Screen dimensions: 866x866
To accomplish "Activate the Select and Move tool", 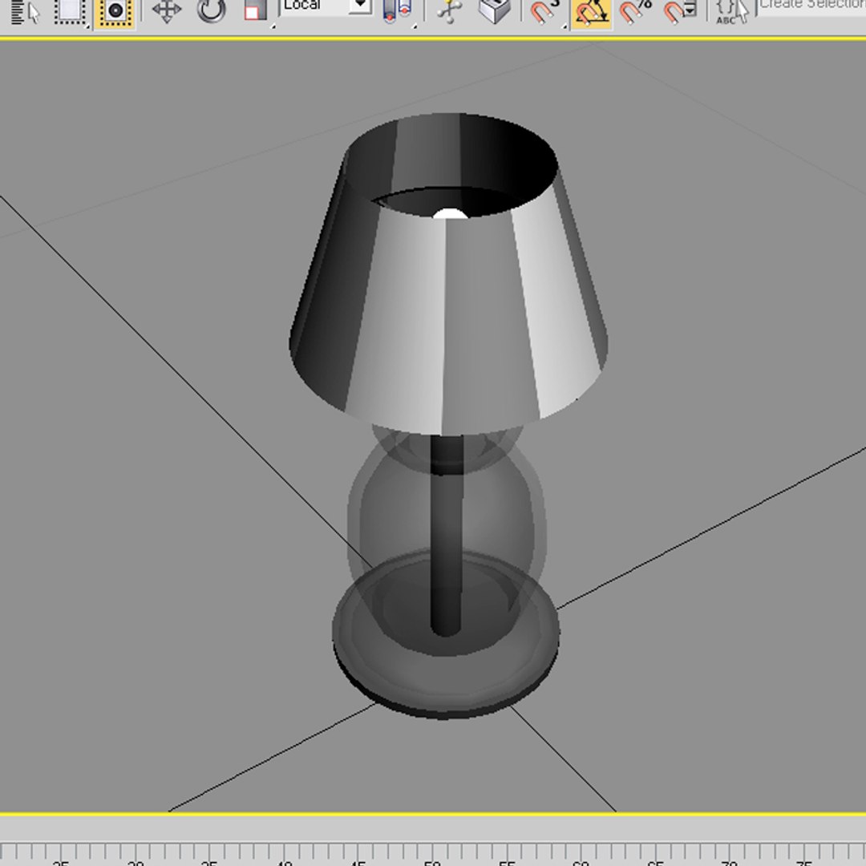I will pyautogui.click(x=167, y=11).
